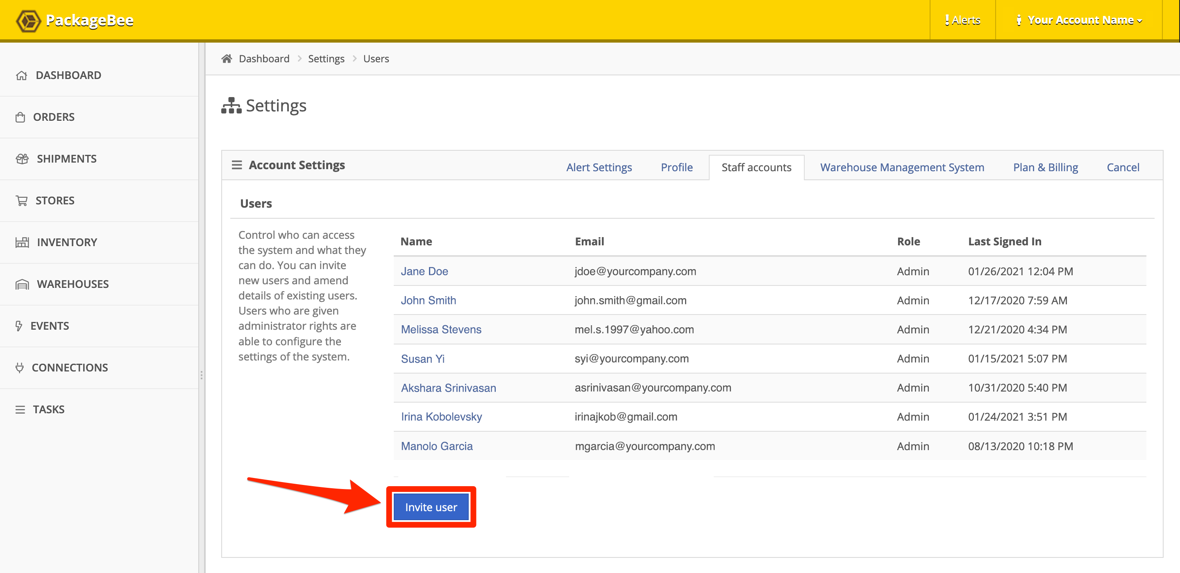Click email mel.s.1997@yahoo.com
Image resolution: width=1180 pixels, height=573 pixels.
[634, 329]
